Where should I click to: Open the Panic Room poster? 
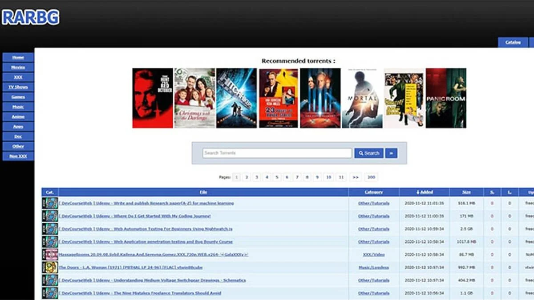tap(446, 98)
